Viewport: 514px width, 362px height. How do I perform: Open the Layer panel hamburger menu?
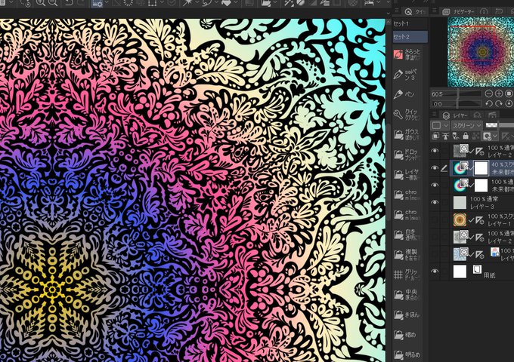click(434, 115)
